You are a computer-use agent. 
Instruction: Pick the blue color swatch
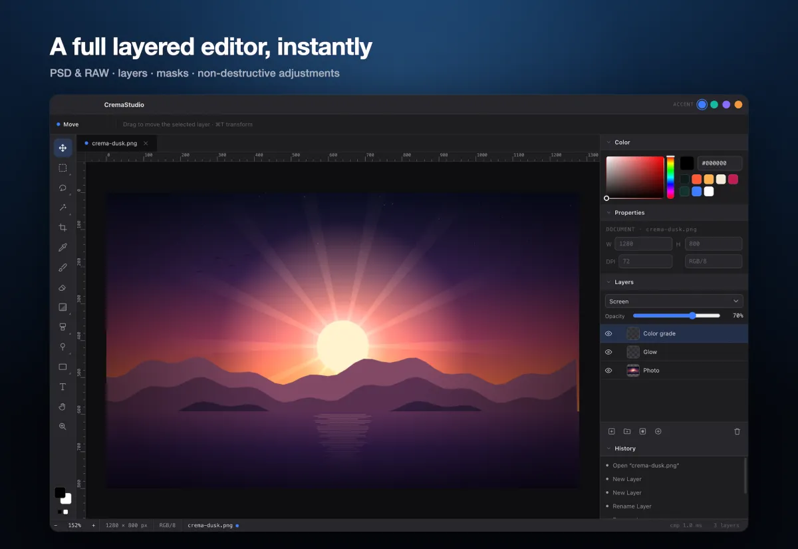[697, 192]
